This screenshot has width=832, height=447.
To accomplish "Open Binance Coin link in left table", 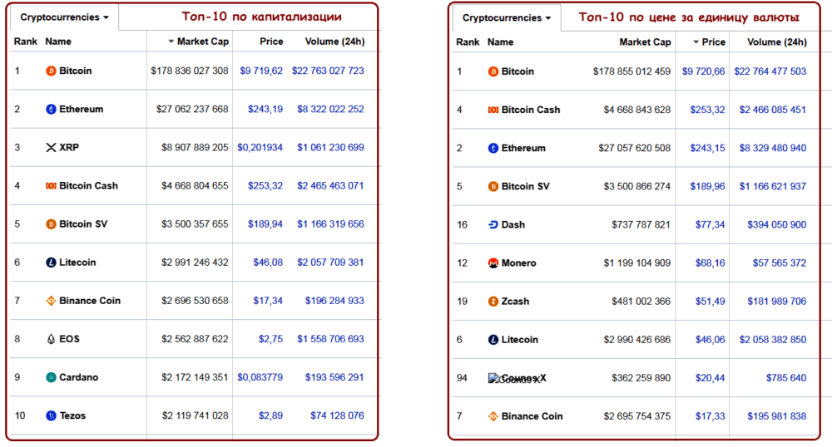I will (90, 301).
